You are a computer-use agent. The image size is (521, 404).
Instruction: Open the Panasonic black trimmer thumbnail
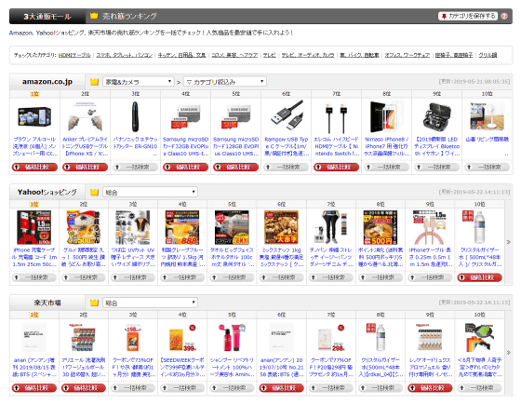[x=135, y=116]
